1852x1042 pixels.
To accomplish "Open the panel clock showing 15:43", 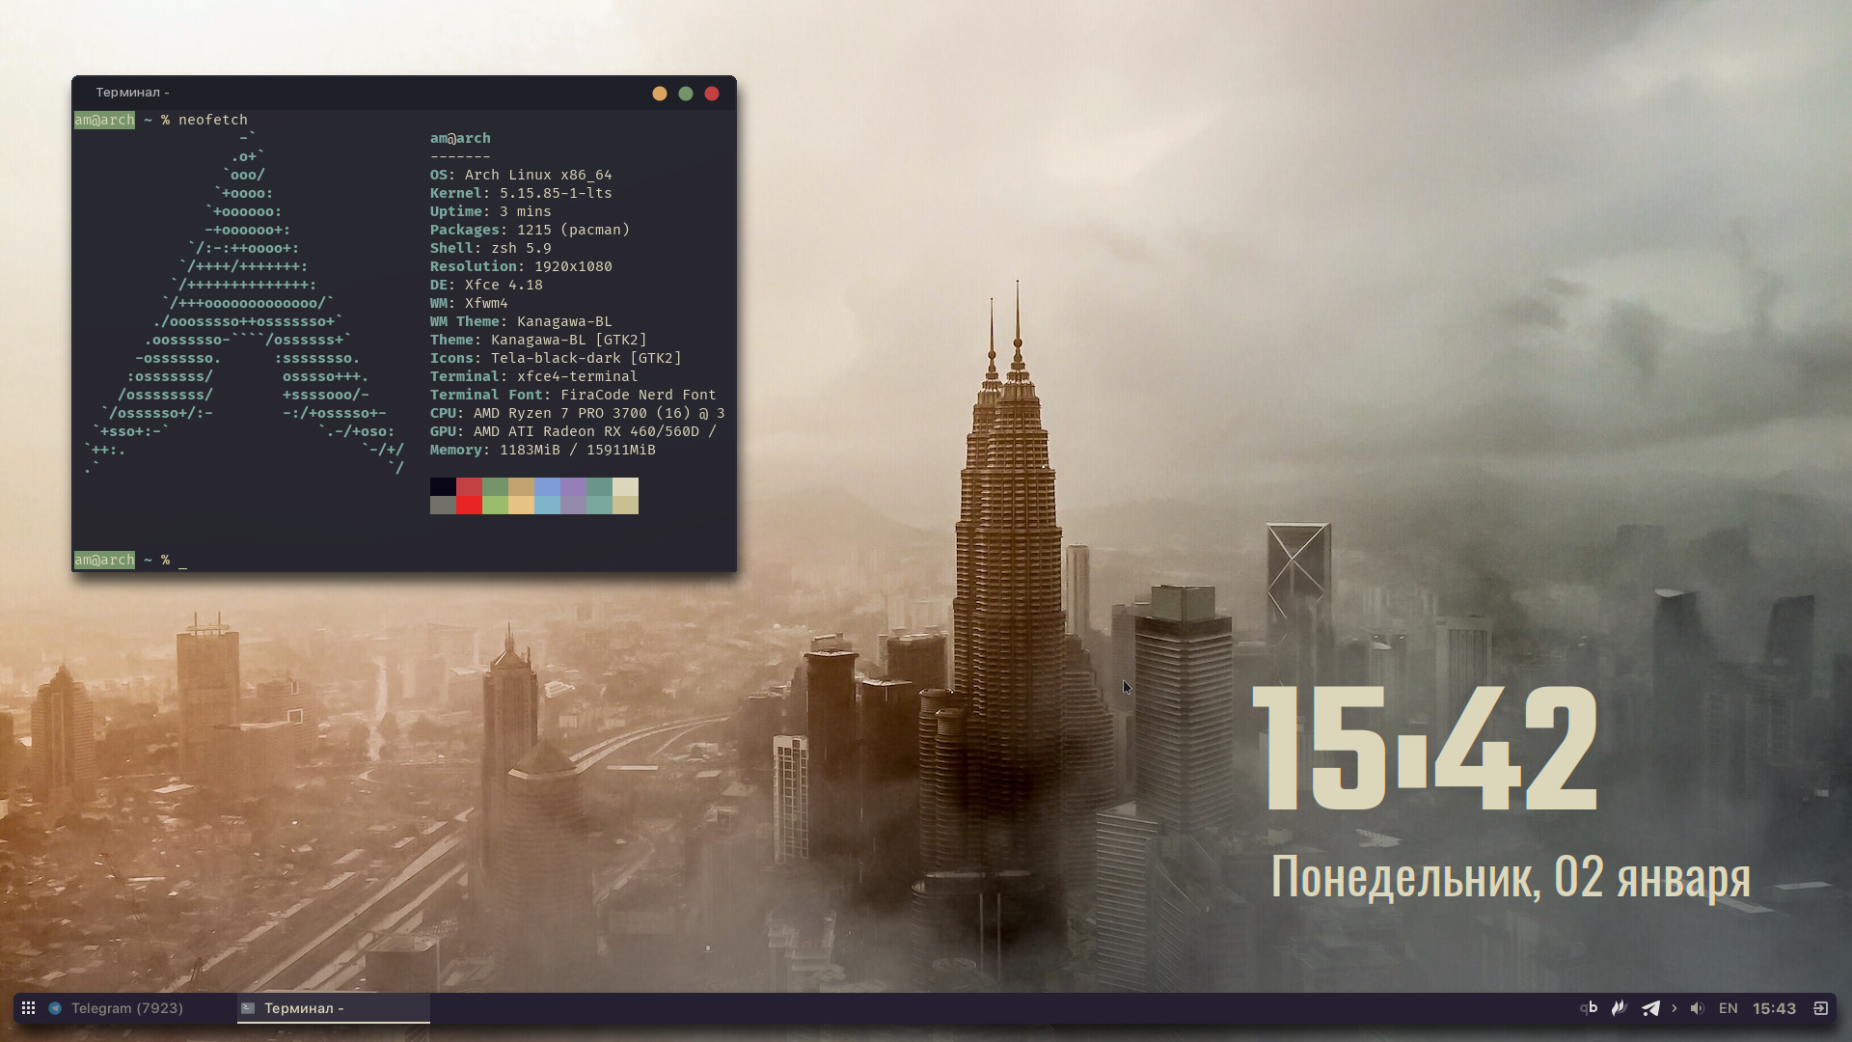I will (1774, 1008).
